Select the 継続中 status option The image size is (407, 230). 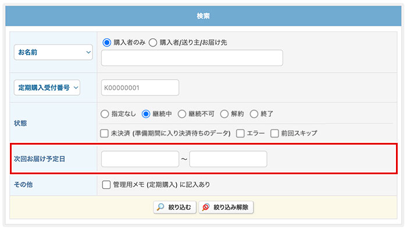click(146, 114)
